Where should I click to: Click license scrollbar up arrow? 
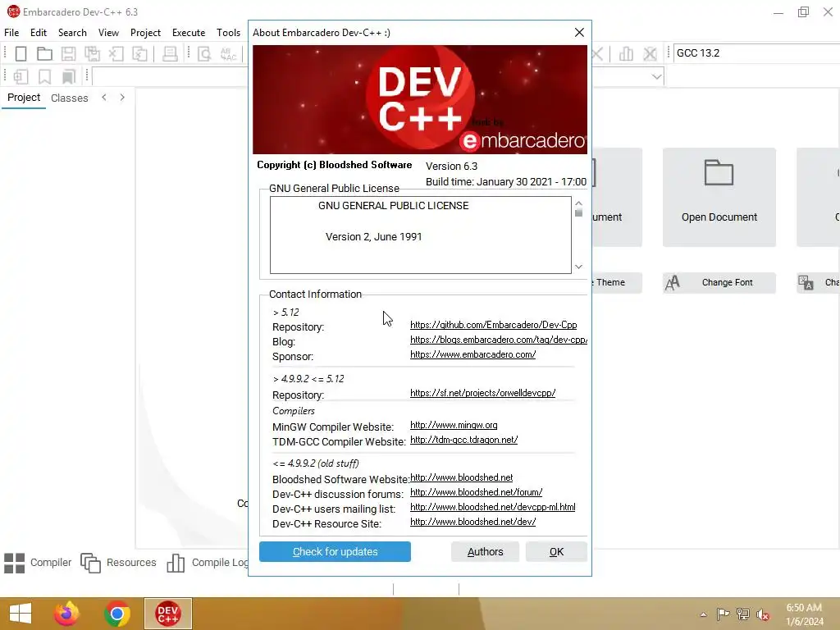coord(578,203)
